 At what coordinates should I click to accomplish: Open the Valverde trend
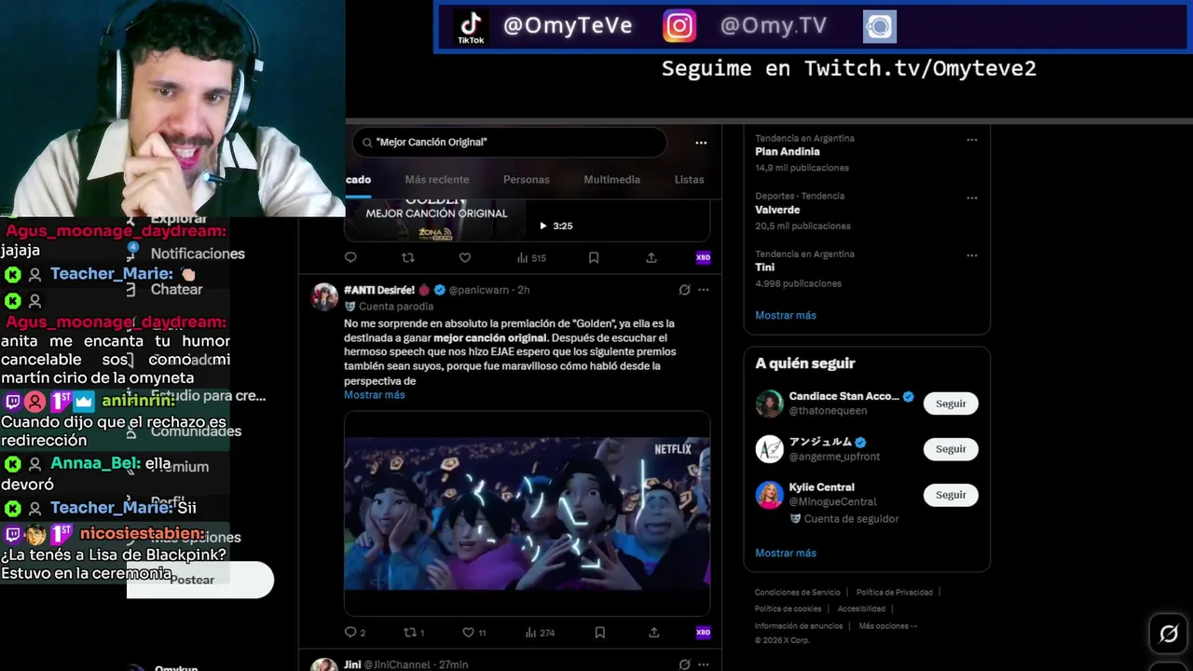click(777, 210)
